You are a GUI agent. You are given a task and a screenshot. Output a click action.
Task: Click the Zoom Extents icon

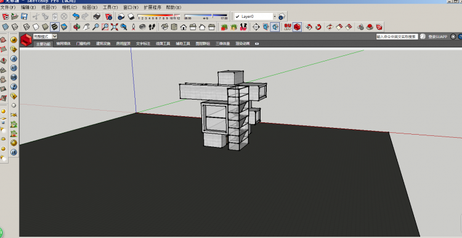[115, 27]
